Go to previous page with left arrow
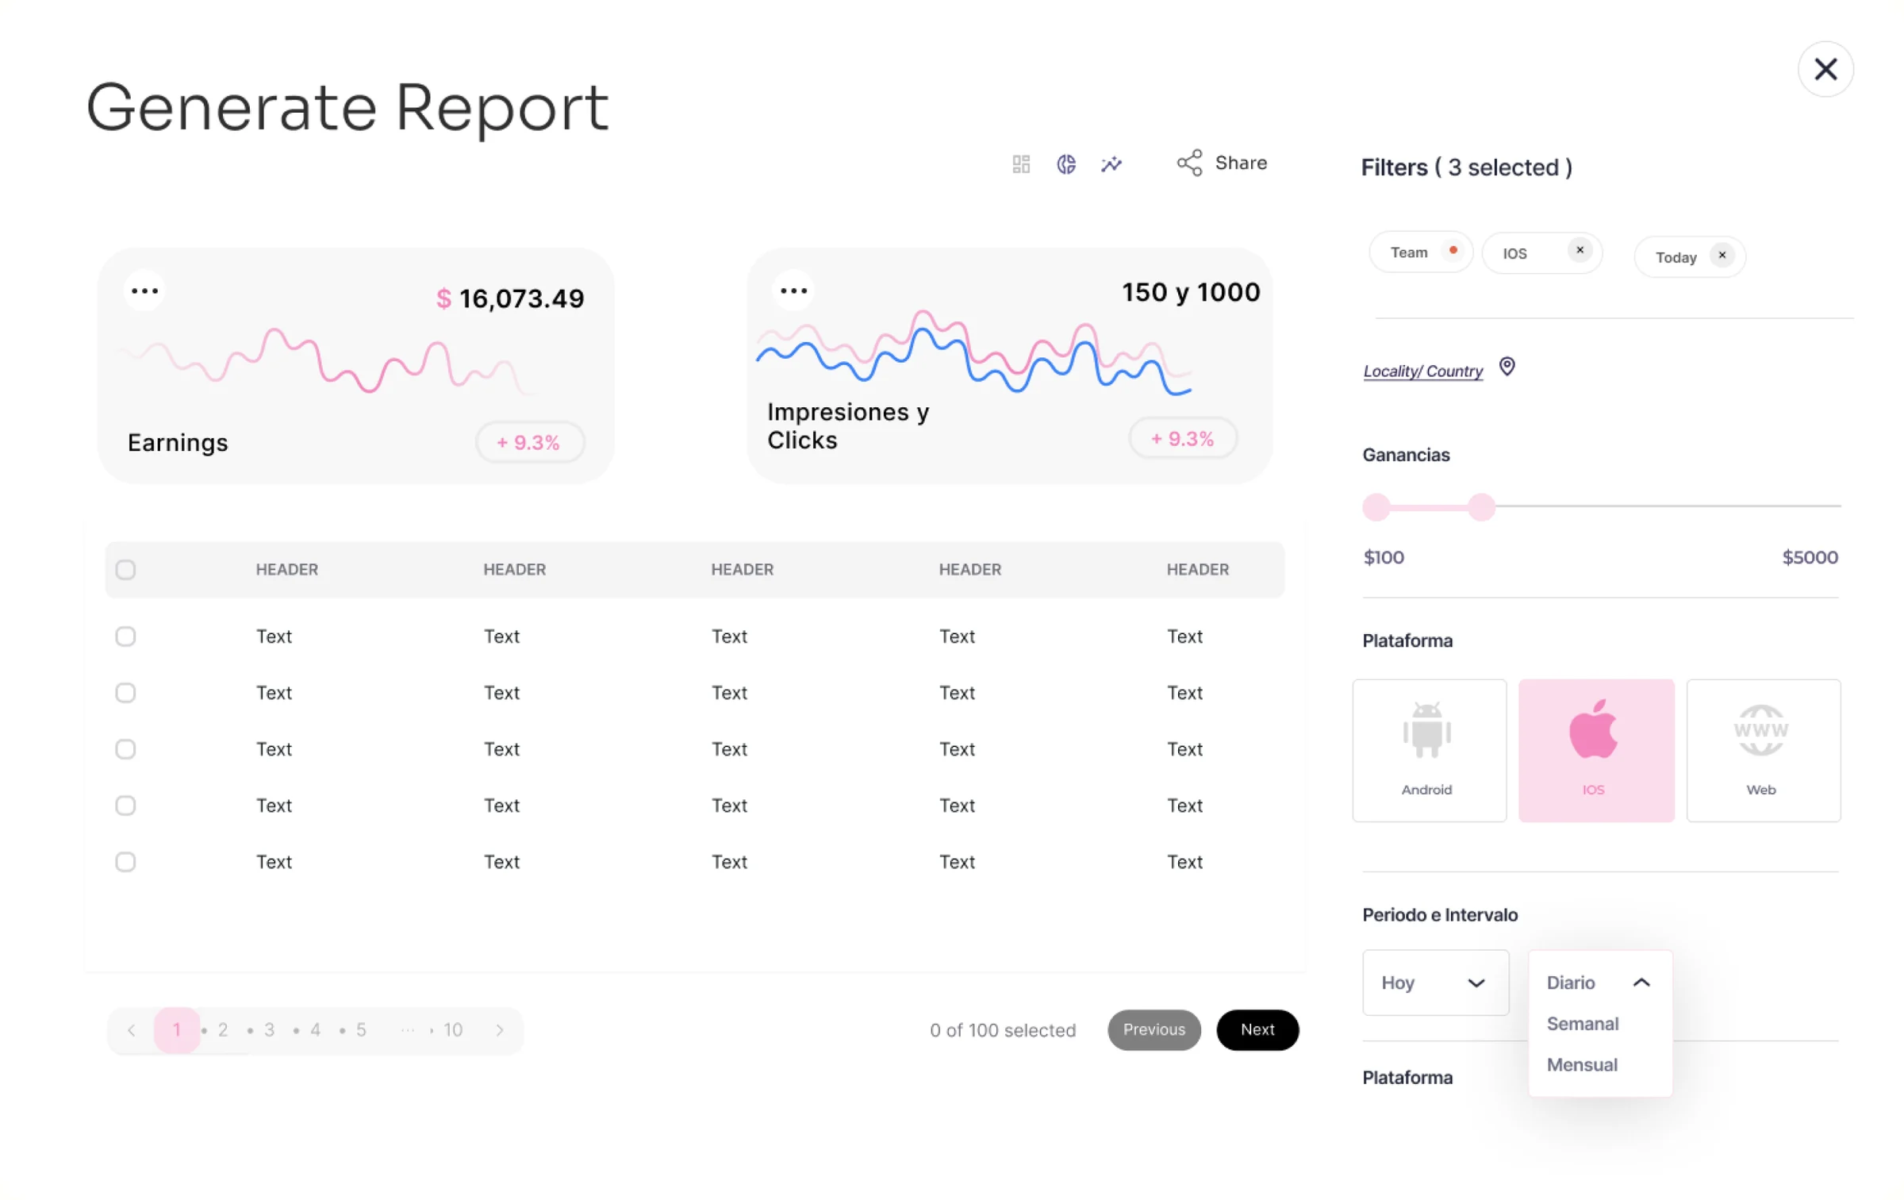1904x1200 pixels. (131, 1030)
